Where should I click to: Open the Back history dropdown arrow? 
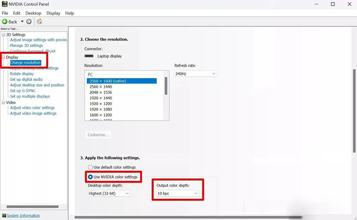(x=22, y=21)
